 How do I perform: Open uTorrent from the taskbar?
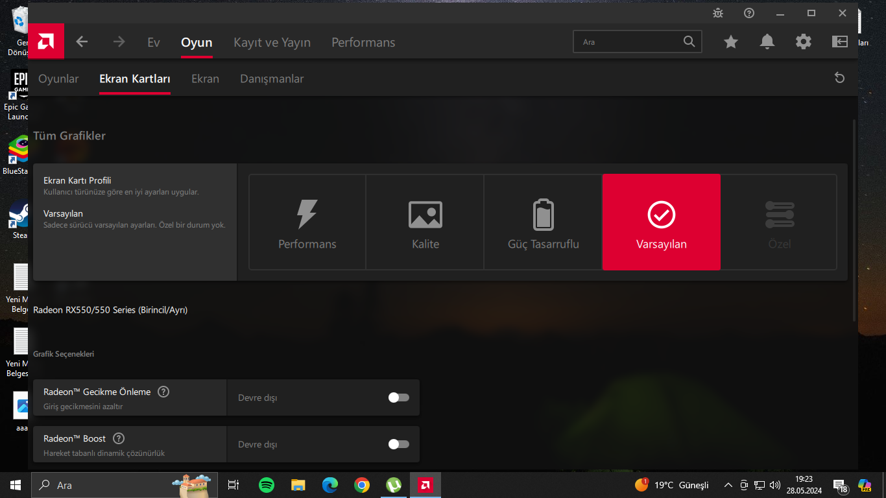pos(394,485)
